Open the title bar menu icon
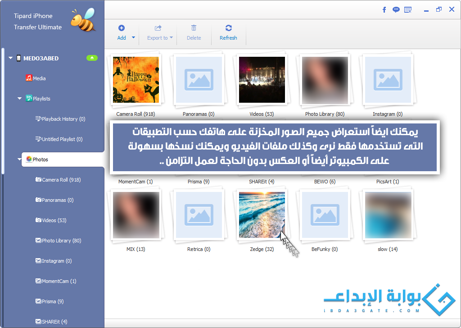 (408, 10)
